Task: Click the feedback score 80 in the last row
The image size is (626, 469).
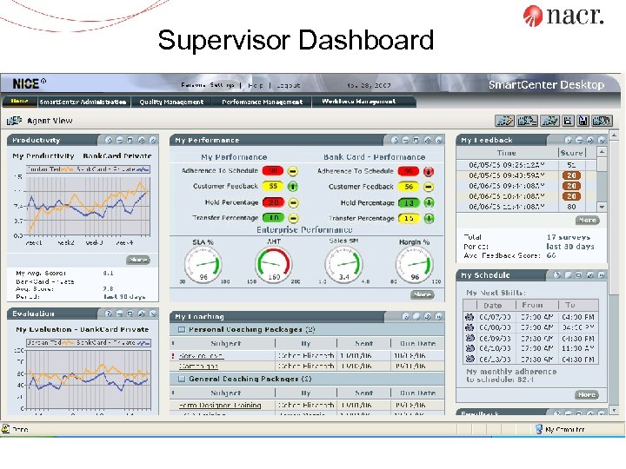Action: tap(571, 207)
